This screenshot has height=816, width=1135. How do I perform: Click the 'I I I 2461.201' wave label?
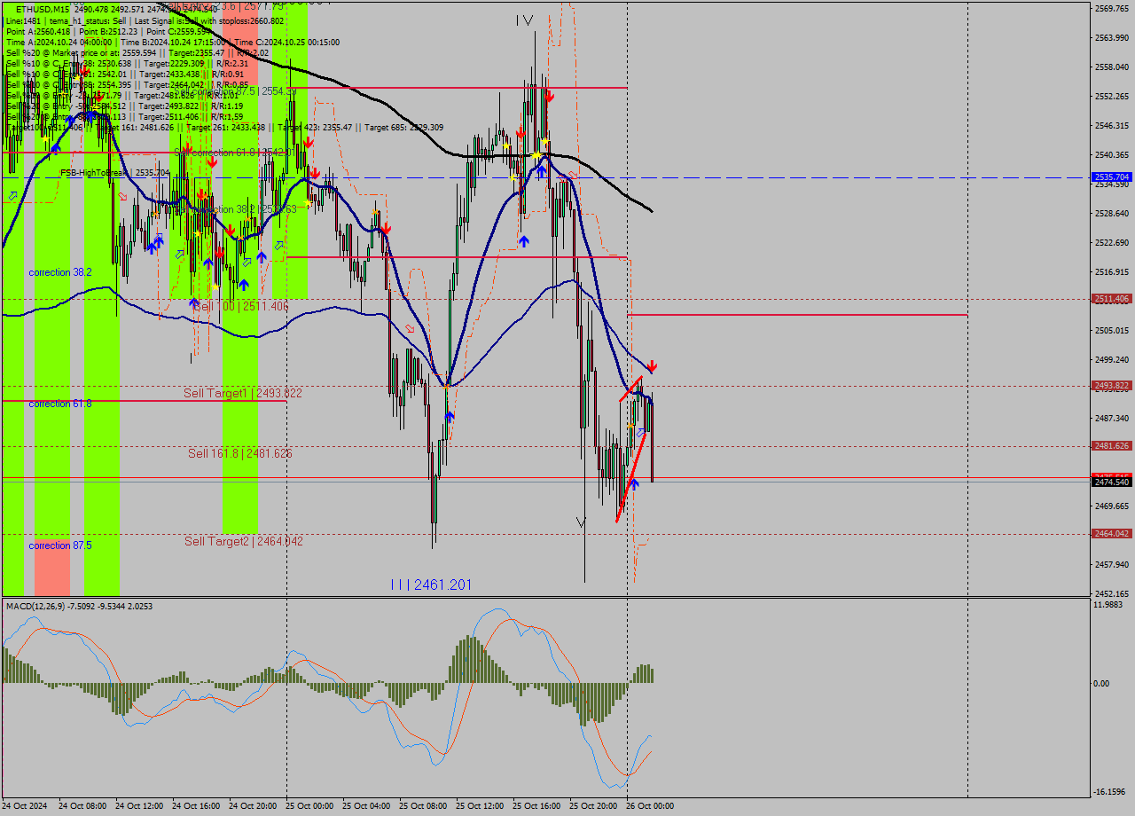tap(431, 585)
